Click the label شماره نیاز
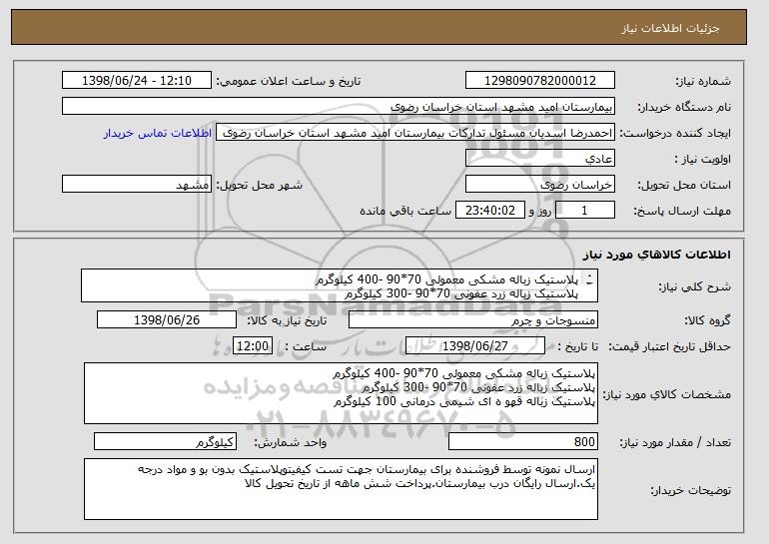Viewport: 769px width, 544px height. click(x=703, y=82)
